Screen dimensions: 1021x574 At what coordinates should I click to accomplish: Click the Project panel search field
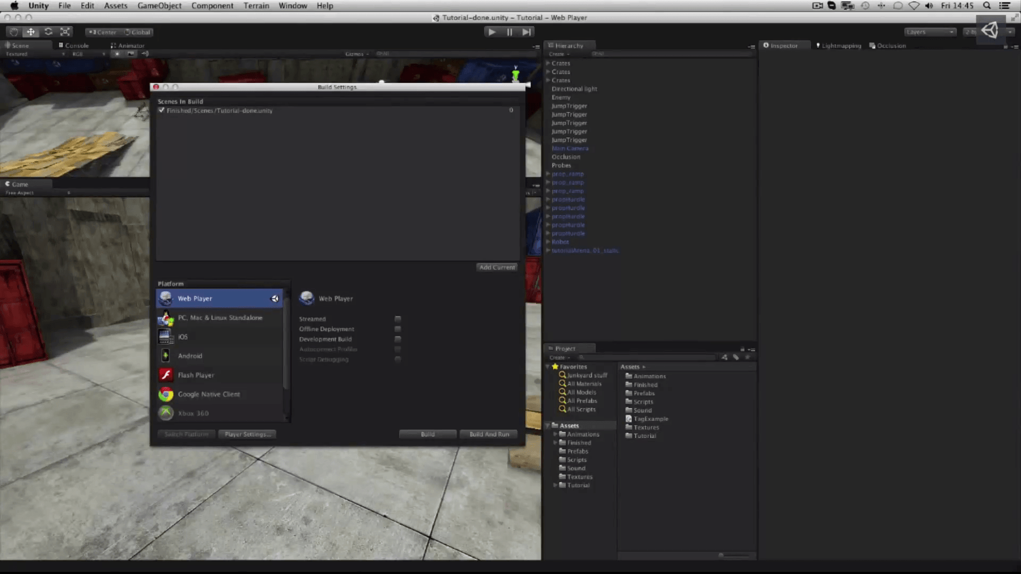pyautogui.click(x=647, y=357)
